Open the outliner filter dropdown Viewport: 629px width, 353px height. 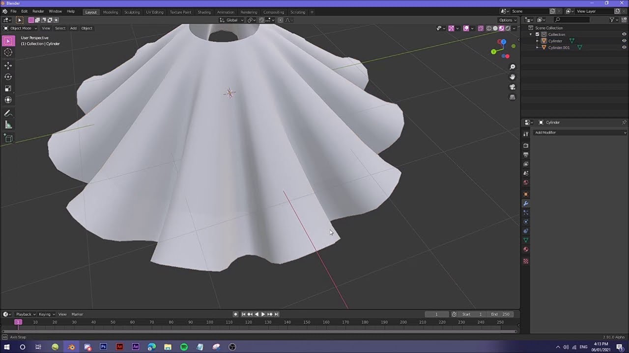pyautogui.click(x=614, y=20)
